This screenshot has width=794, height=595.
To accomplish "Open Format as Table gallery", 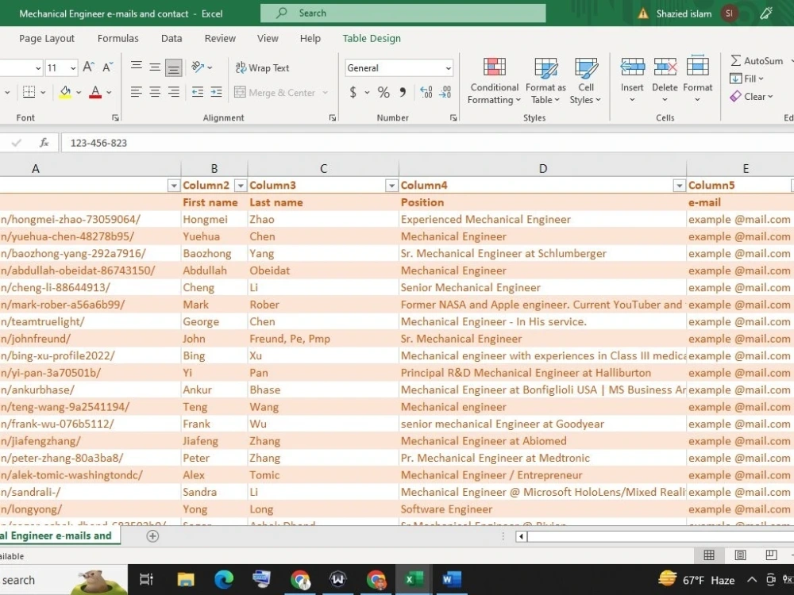I will [545, 81].
